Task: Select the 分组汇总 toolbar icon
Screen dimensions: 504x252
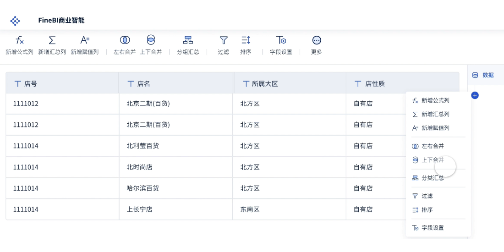Action: 188,40
